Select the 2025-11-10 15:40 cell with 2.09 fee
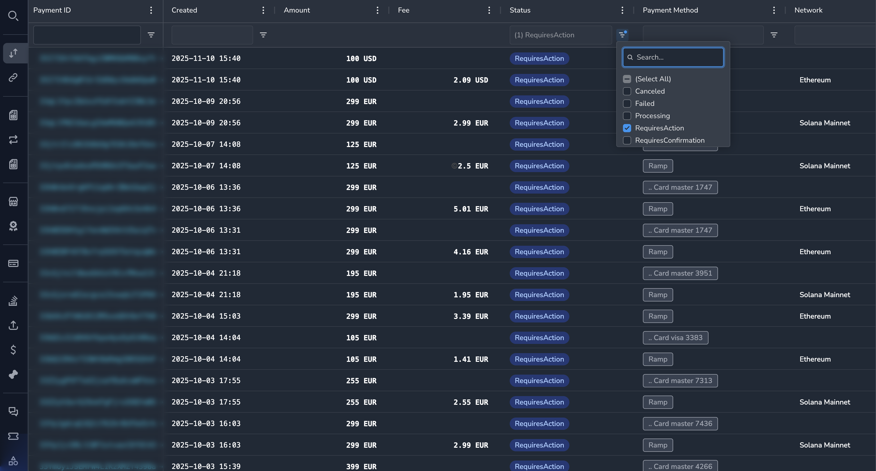876x471 pixels. pos(206,80)
